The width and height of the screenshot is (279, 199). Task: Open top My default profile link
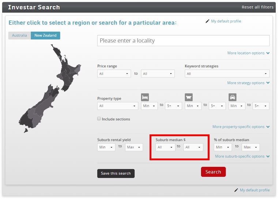click(x=226, y=21)
